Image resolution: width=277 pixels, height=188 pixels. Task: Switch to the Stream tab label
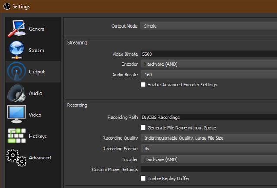click(x=36, y=51)
